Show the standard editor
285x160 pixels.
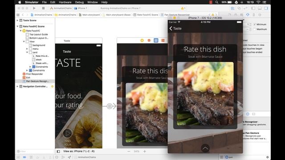pos(232,8)
